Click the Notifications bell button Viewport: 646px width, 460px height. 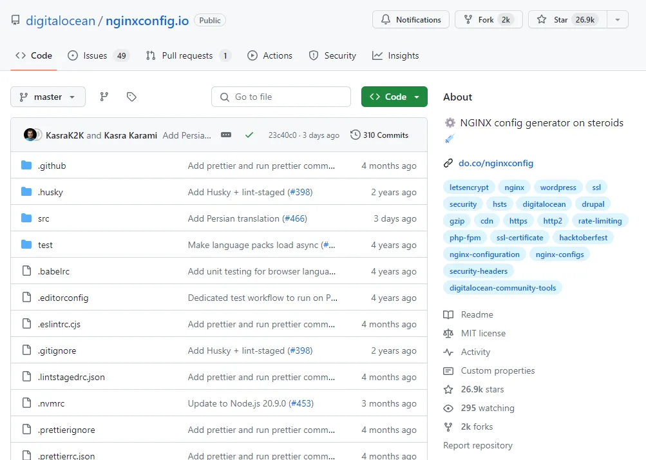pyautogui.click(x=410, y=19)
